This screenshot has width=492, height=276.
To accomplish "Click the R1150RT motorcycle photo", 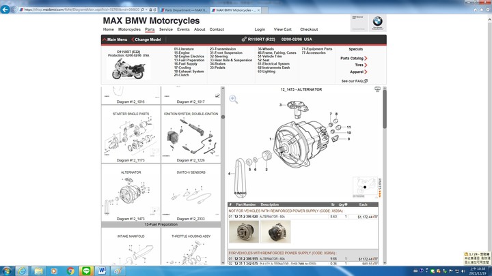I will point(128,69).
